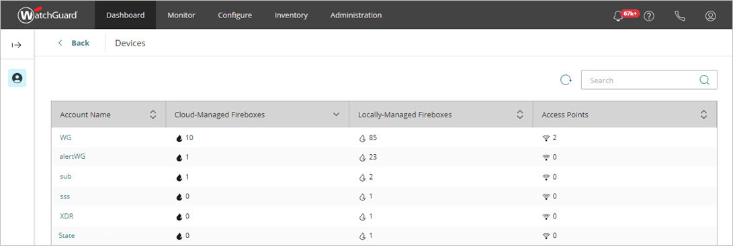This screenshot has width=733, height=246.
Task: Open the WG account link
Action: 65,137
